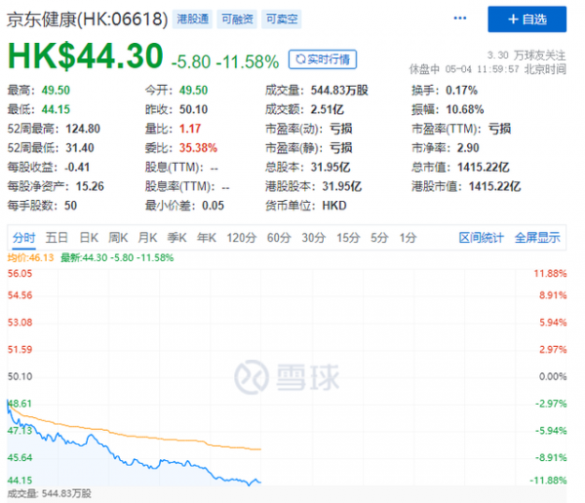Screen dimensions: 585x503
Task: Switch to the 五日 chart tab
Action: pos(57,238)
